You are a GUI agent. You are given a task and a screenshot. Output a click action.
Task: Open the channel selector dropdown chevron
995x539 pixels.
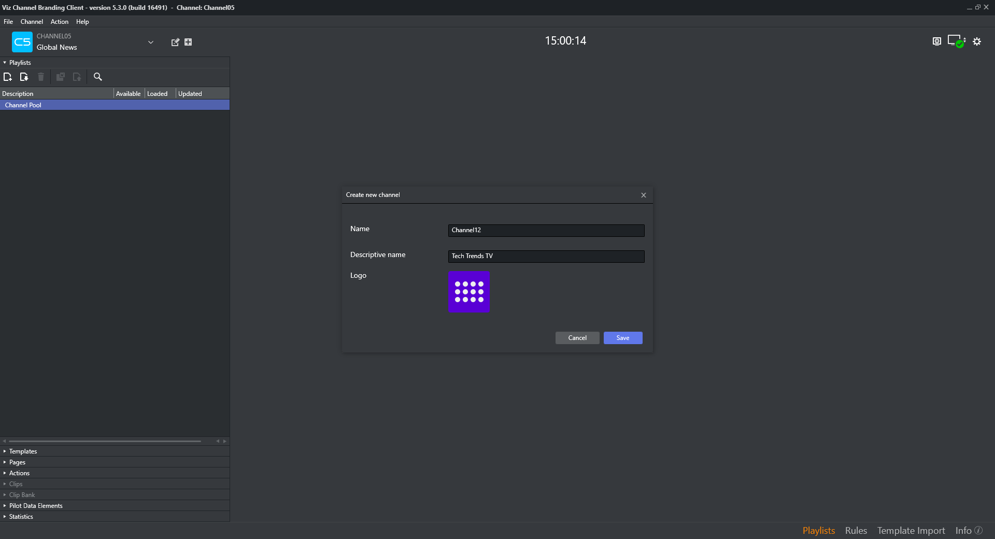tap(151, 42)
